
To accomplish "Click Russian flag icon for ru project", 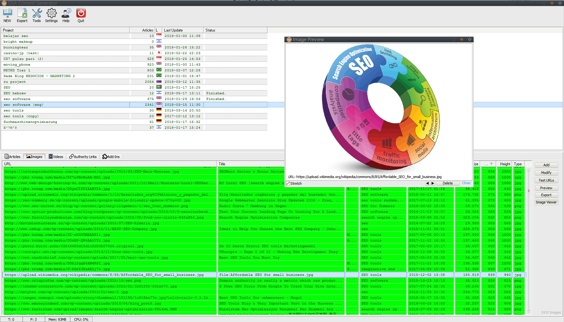I will (159, 81).
